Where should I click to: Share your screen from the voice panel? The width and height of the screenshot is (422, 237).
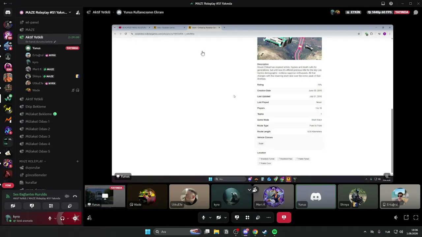tap(32, 206)
